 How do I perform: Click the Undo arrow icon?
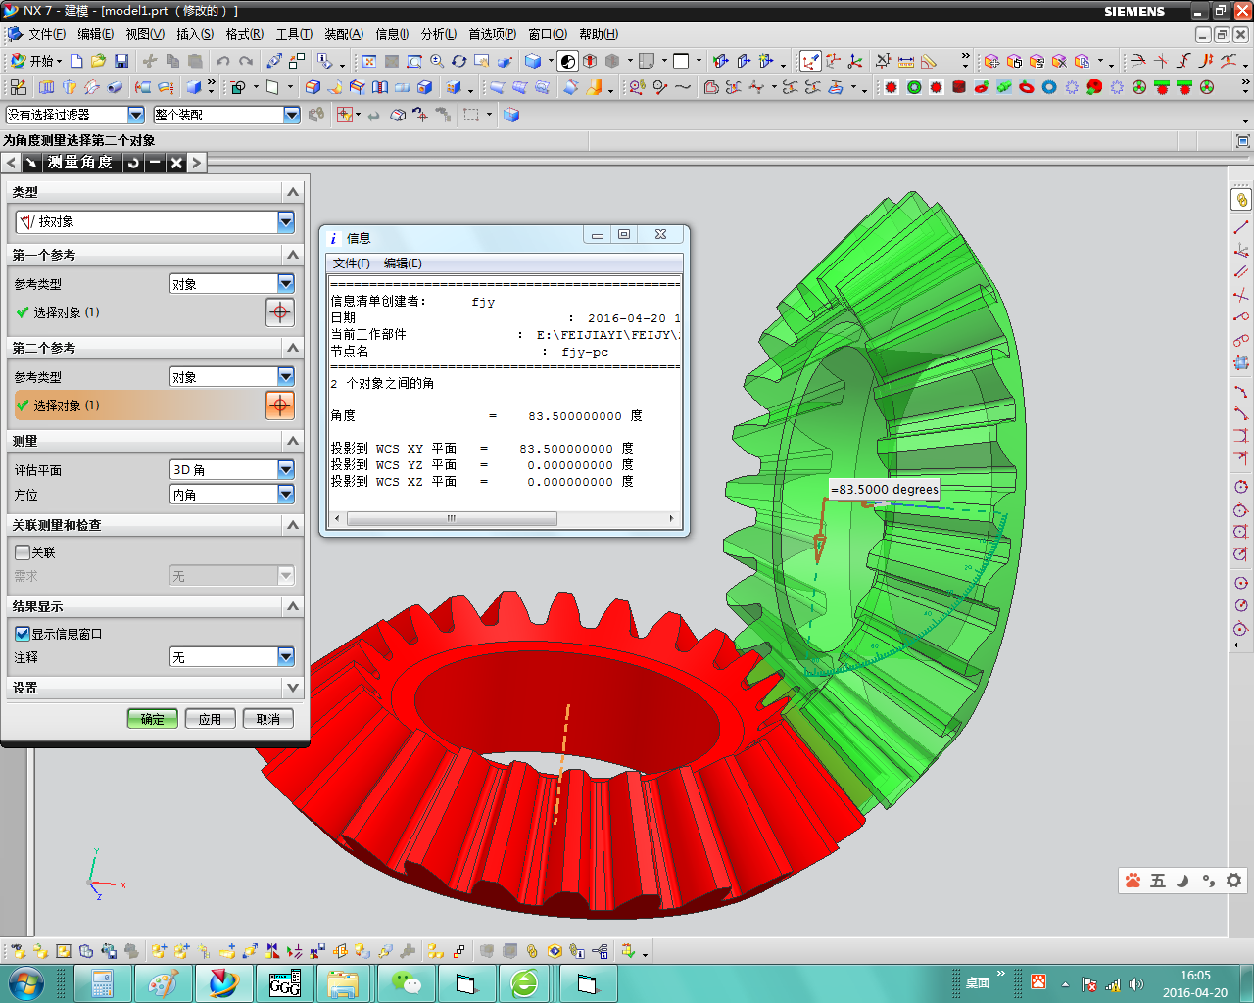[223, 61]
